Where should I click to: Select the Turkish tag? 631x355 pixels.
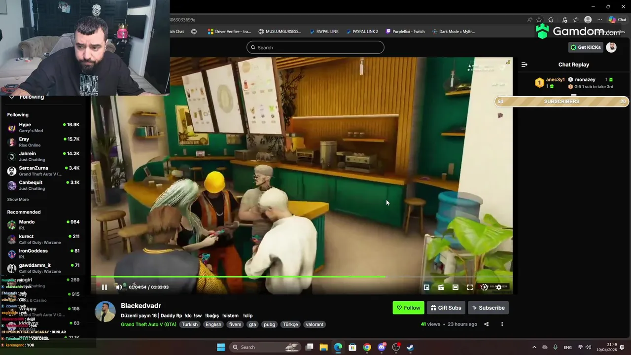click(x=190, y=324)
